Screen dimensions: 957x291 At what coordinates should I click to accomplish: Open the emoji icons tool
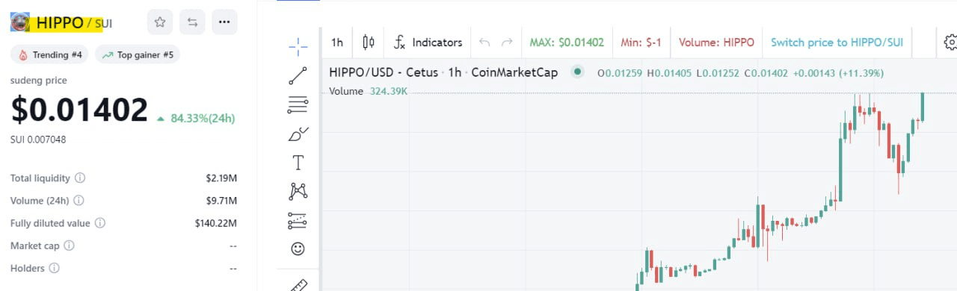point(298,249)
